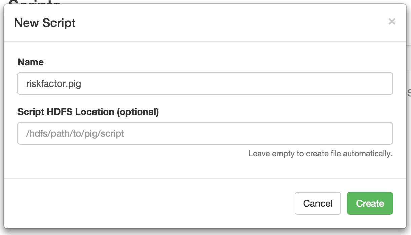Click the Create button
The image size is (411, 235).
(x=370, y=203)
